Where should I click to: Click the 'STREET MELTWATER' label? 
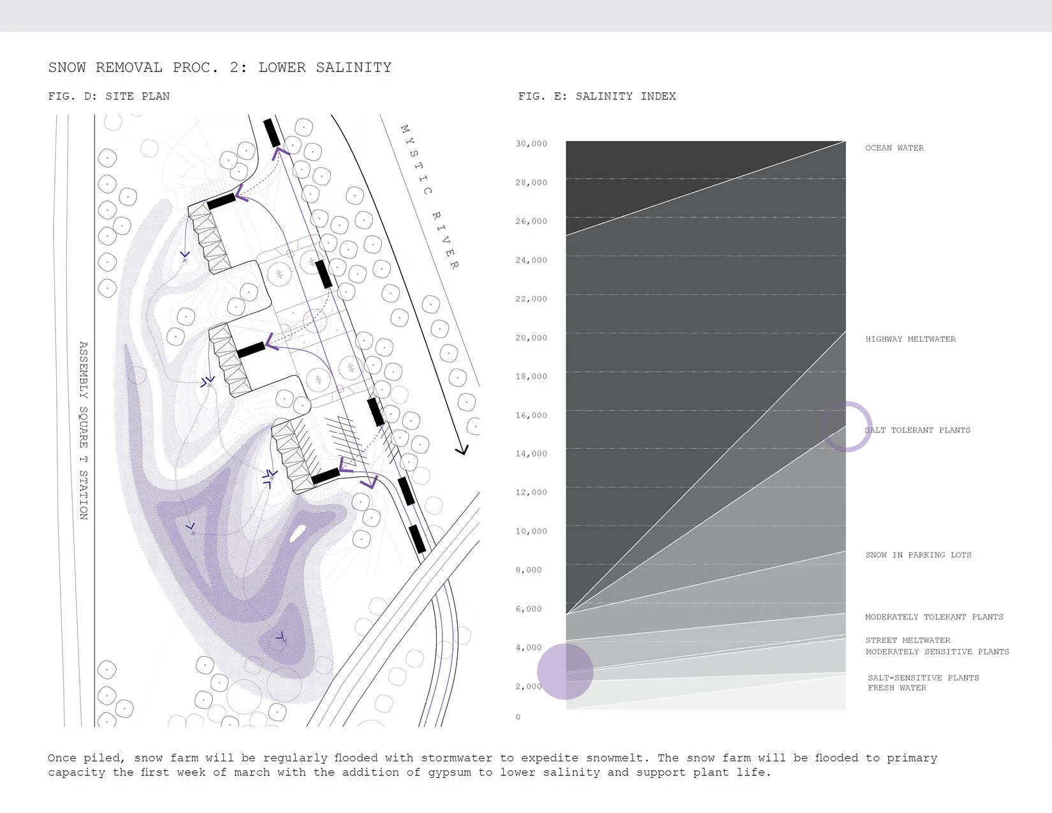908,640
